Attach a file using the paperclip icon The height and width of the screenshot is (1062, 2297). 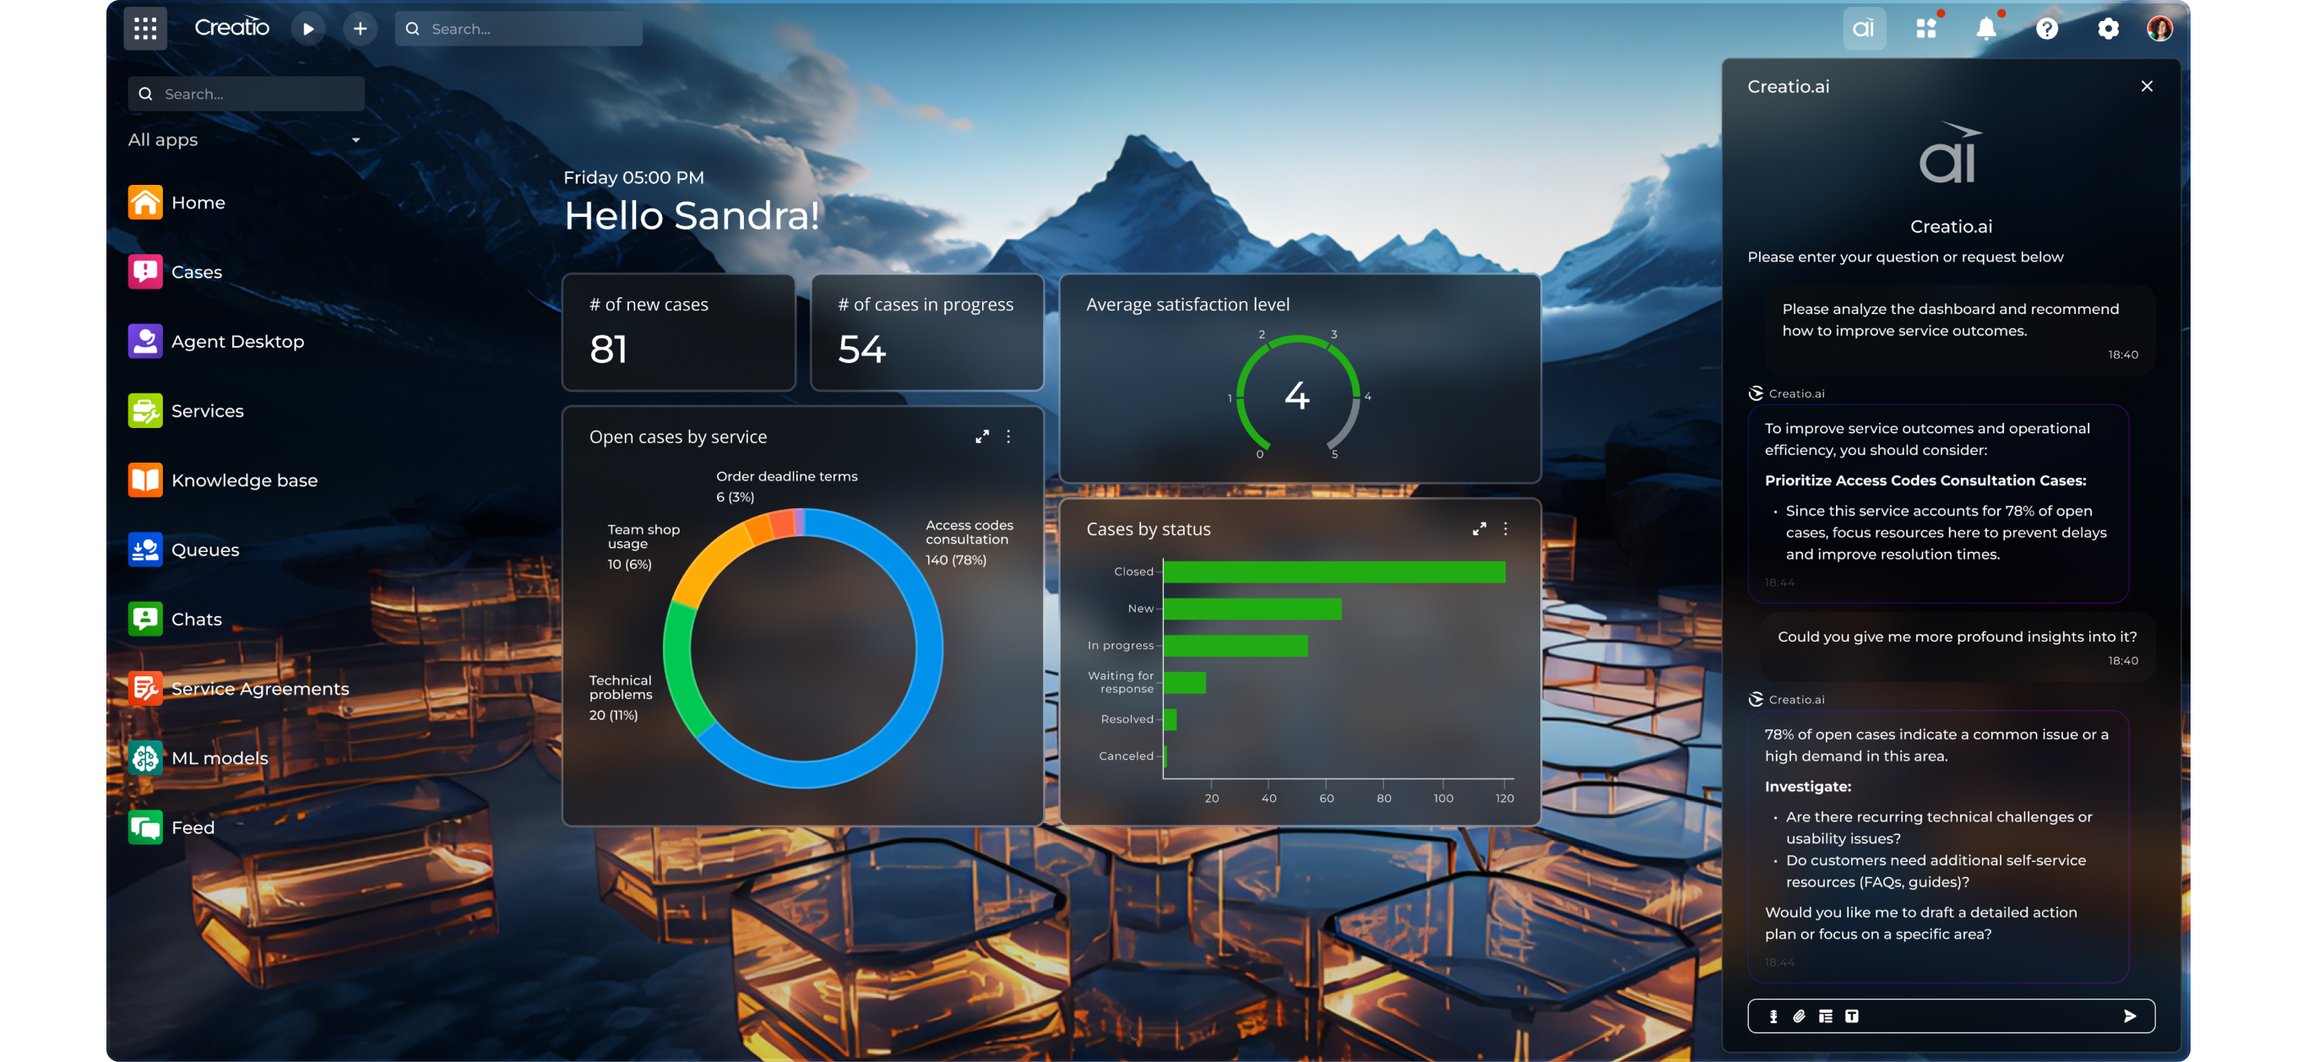1797,1016
